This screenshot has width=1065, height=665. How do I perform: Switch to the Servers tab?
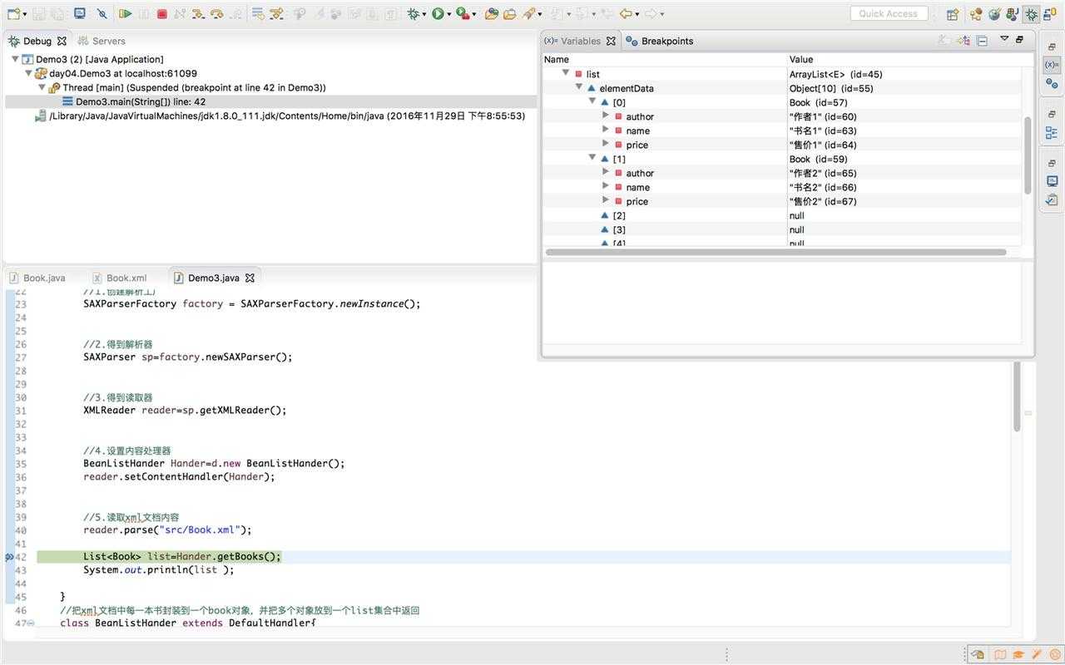[x=101, y=41]
